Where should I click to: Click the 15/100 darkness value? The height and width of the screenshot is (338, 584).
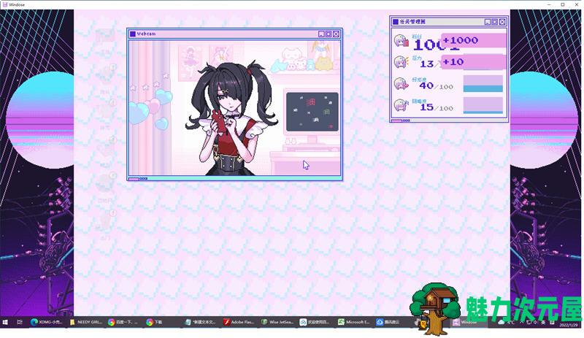436,108
